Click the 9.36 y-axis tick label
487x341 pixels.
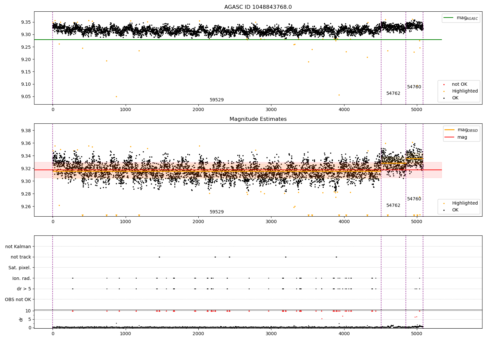[26, 143]
